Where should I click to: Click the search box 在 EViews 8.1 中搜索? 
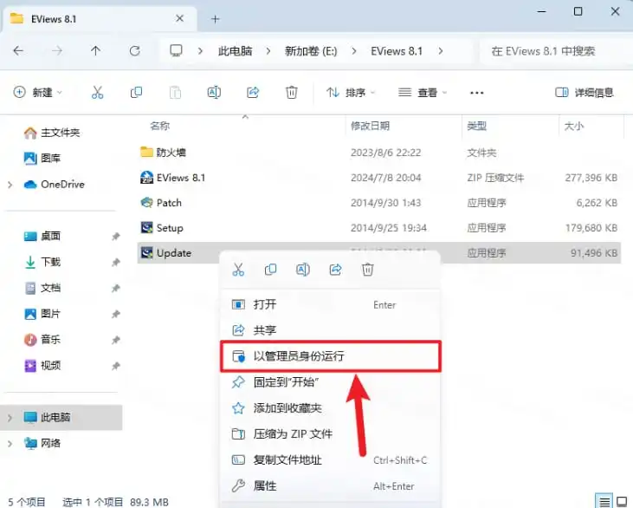tap(555, 51)
